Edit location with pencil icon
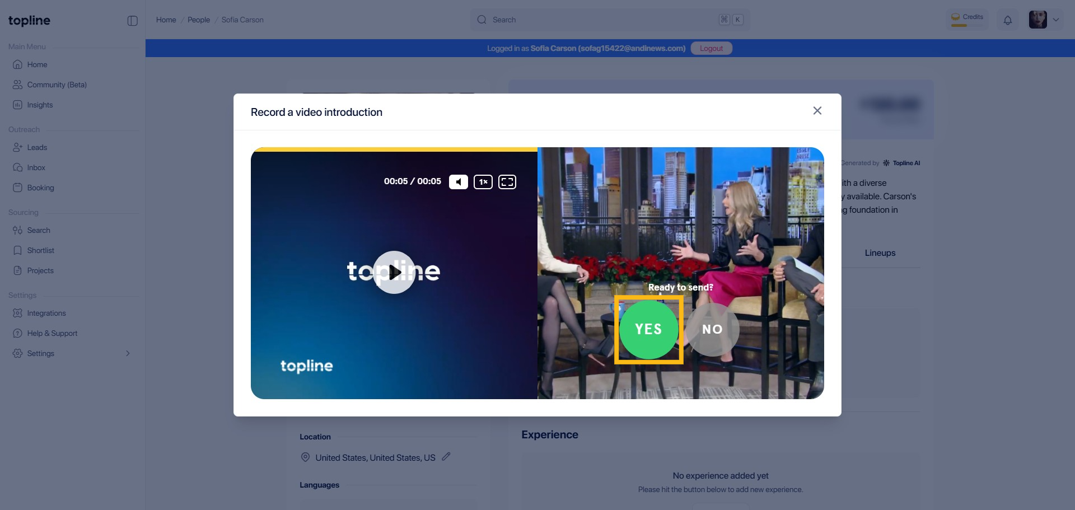 [x=446, y=457]
